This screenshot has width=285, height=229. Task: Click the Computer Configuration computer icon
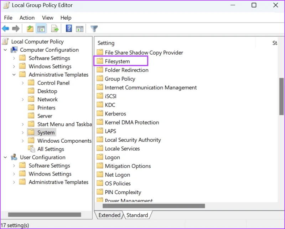(14, 50)
